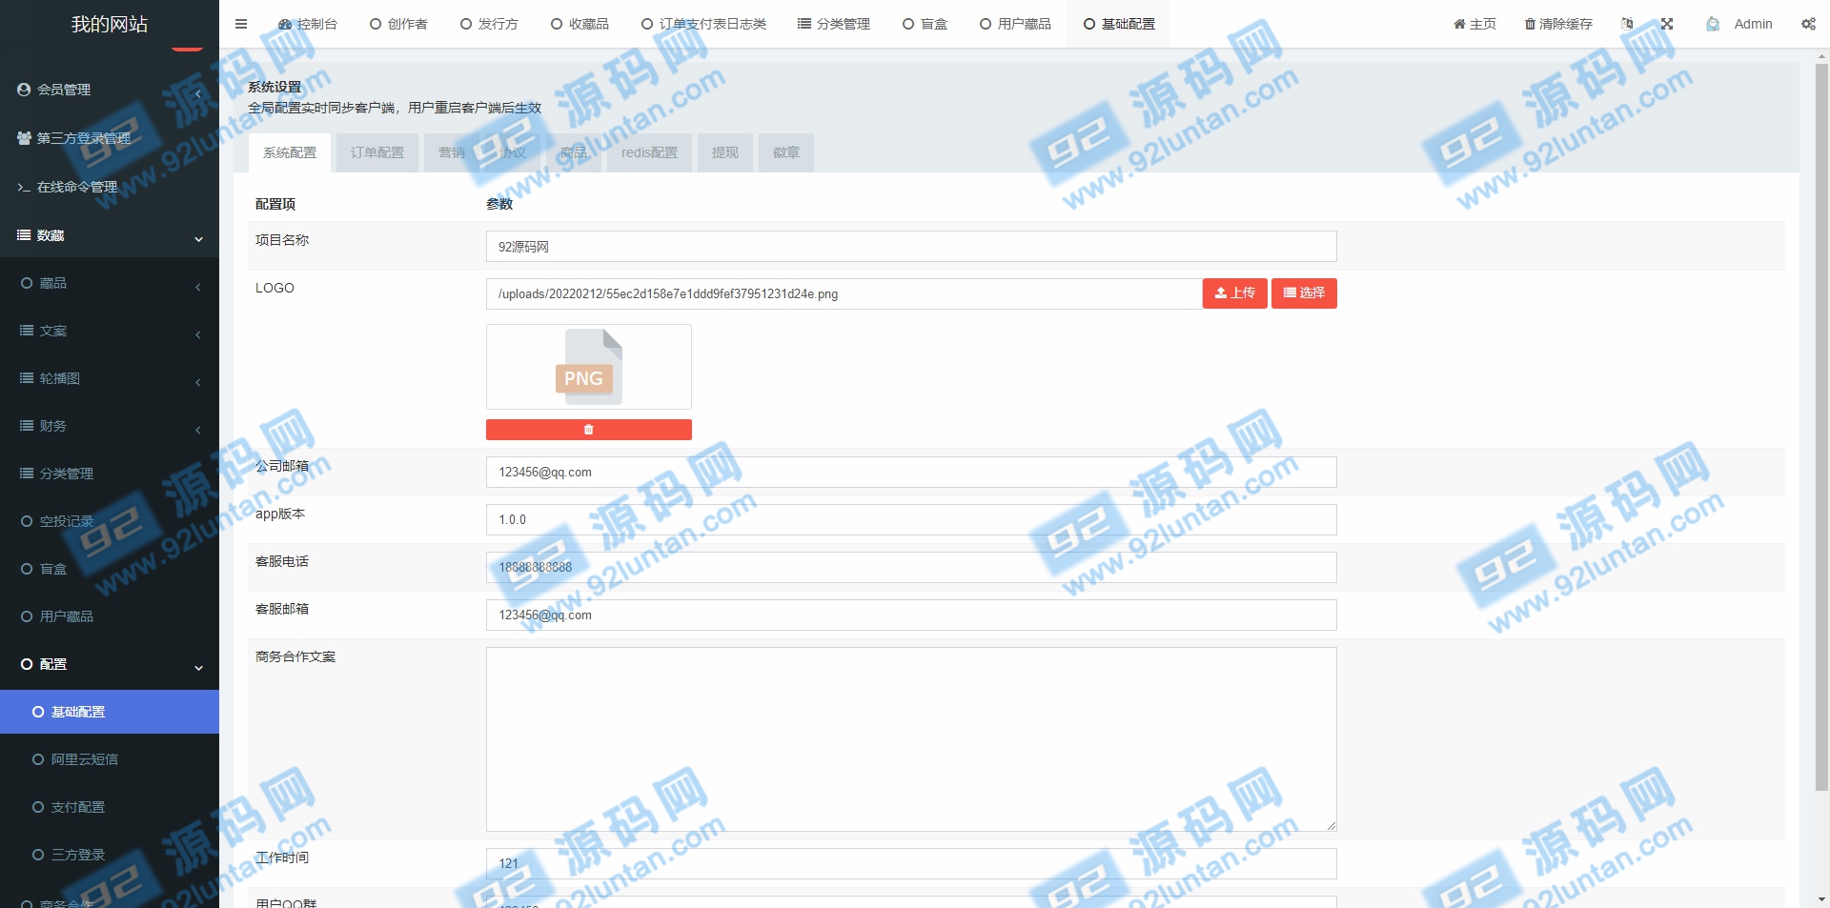
Task: Expand the 藏品 submenu arrow
Action: [197, 287]
